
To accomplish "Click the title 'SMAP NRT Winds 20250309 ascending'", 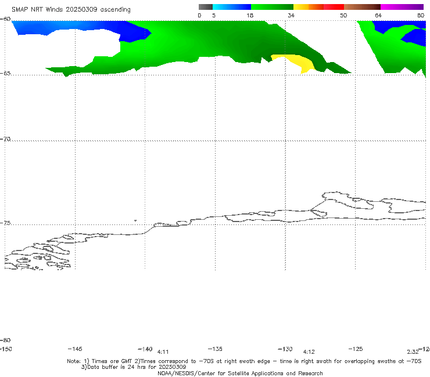I will coord(71,10).
